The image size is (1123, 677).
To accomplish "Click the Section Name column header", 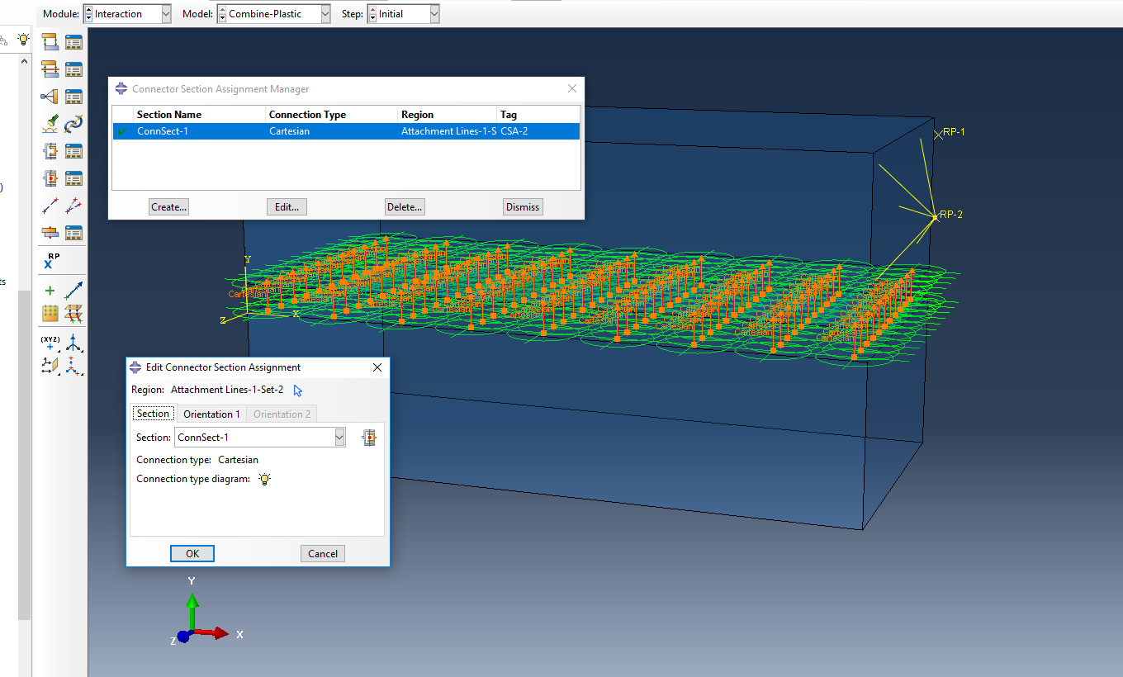I will point(199,115).
